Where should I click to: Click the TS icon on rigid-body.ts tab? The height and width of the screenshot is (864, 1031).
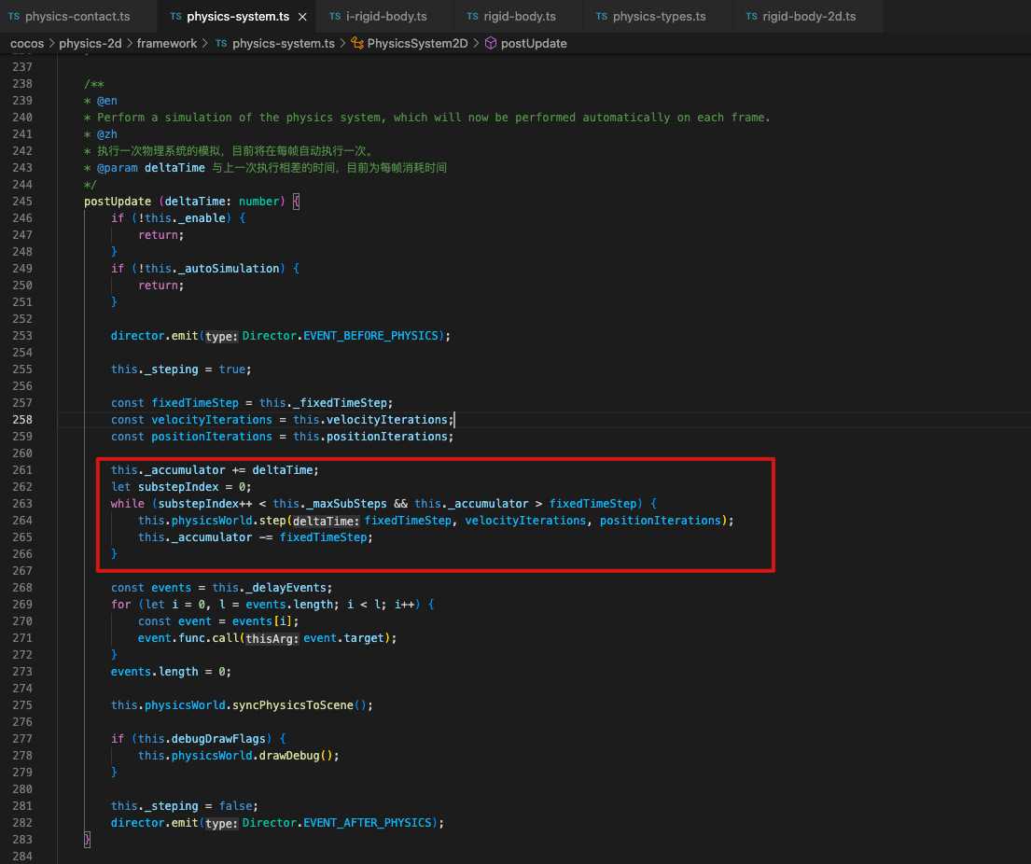pyautogui.click(x=473, y=17)
